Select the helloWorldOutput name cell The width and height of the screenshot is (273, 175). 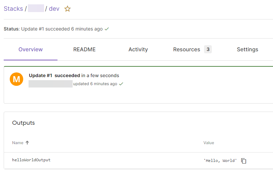tap(31, 160)
